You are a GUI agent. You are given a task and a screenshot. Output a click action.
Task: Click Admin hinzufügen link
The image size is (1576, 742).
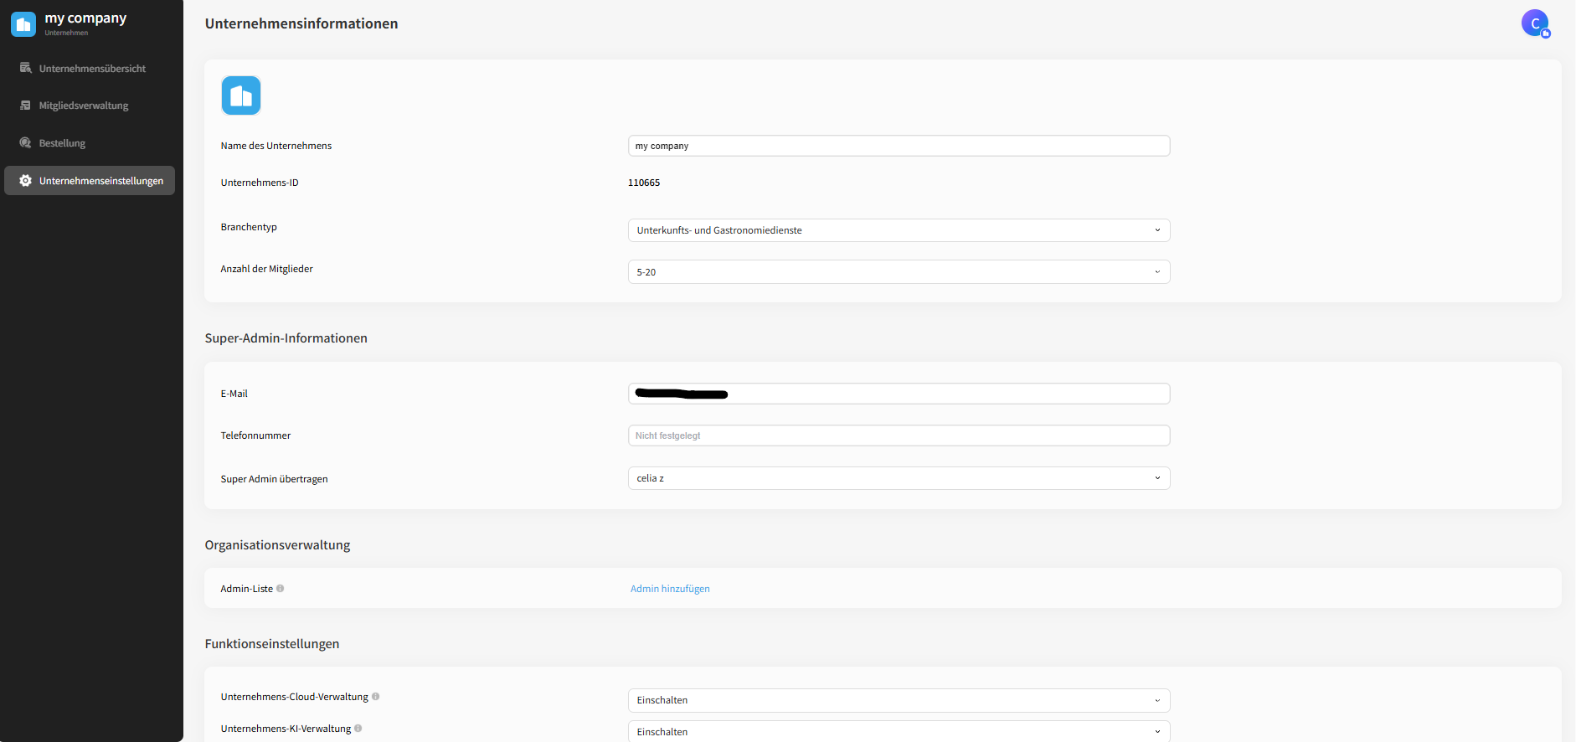pos(670,589)
